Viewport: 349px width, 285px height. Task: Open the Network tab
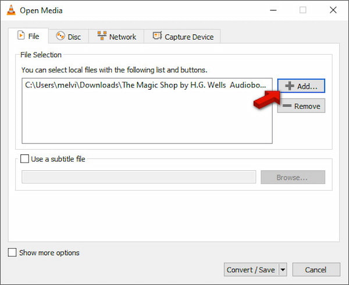tap(116, 36)
